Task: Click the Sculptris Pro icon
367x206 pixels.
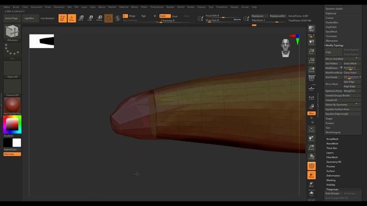Action: [x=118, y=18]
